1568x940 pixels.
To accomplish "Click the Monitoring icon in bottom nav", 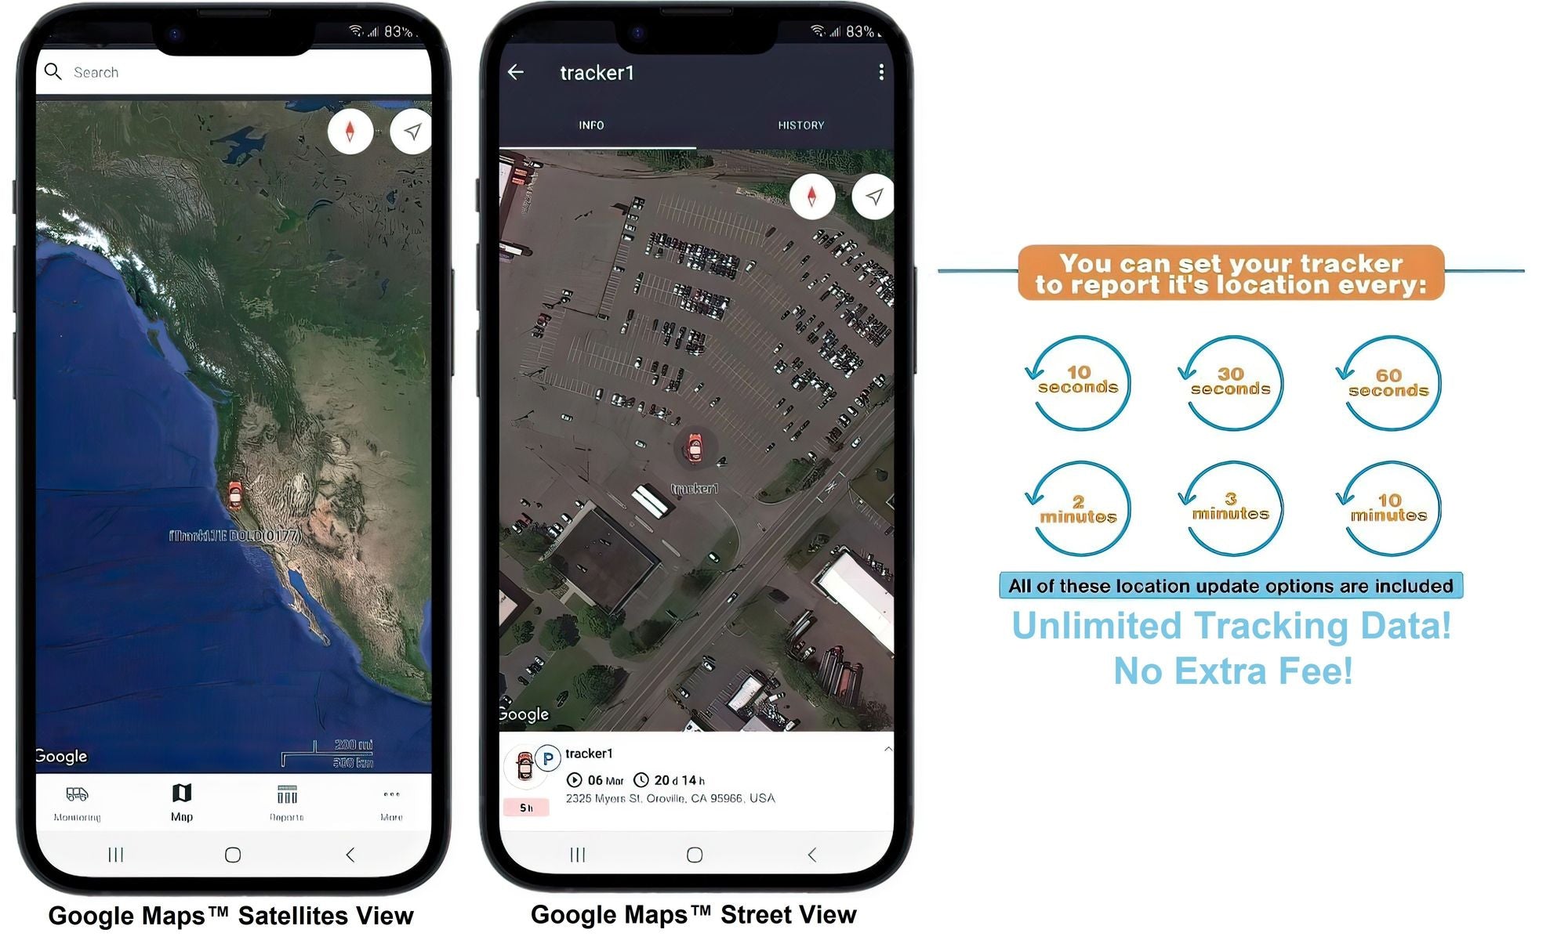I will (76, 800).
